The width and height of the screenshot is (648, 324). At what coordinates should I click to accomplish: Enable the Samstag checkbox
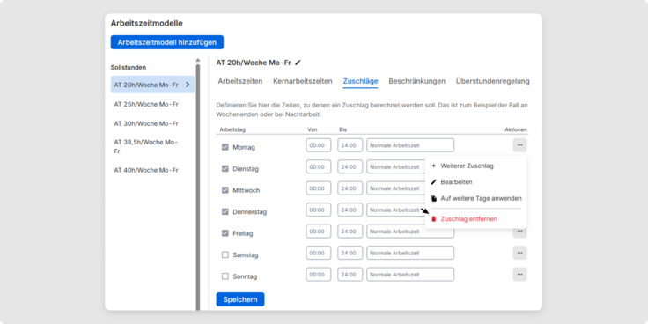click(225, 254)
